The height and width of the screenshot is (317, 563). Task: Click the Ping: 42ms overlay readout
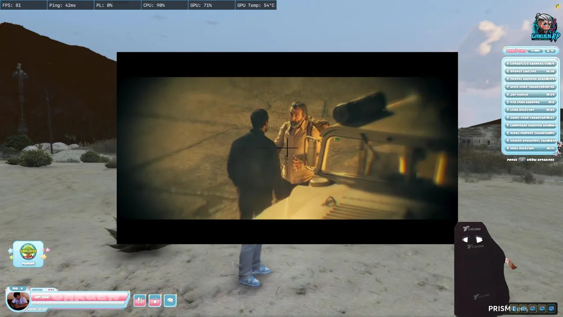pos(70,5)
